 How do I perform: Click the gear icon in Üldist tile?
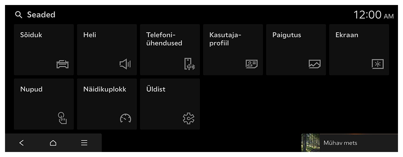(x=189, y=118)
